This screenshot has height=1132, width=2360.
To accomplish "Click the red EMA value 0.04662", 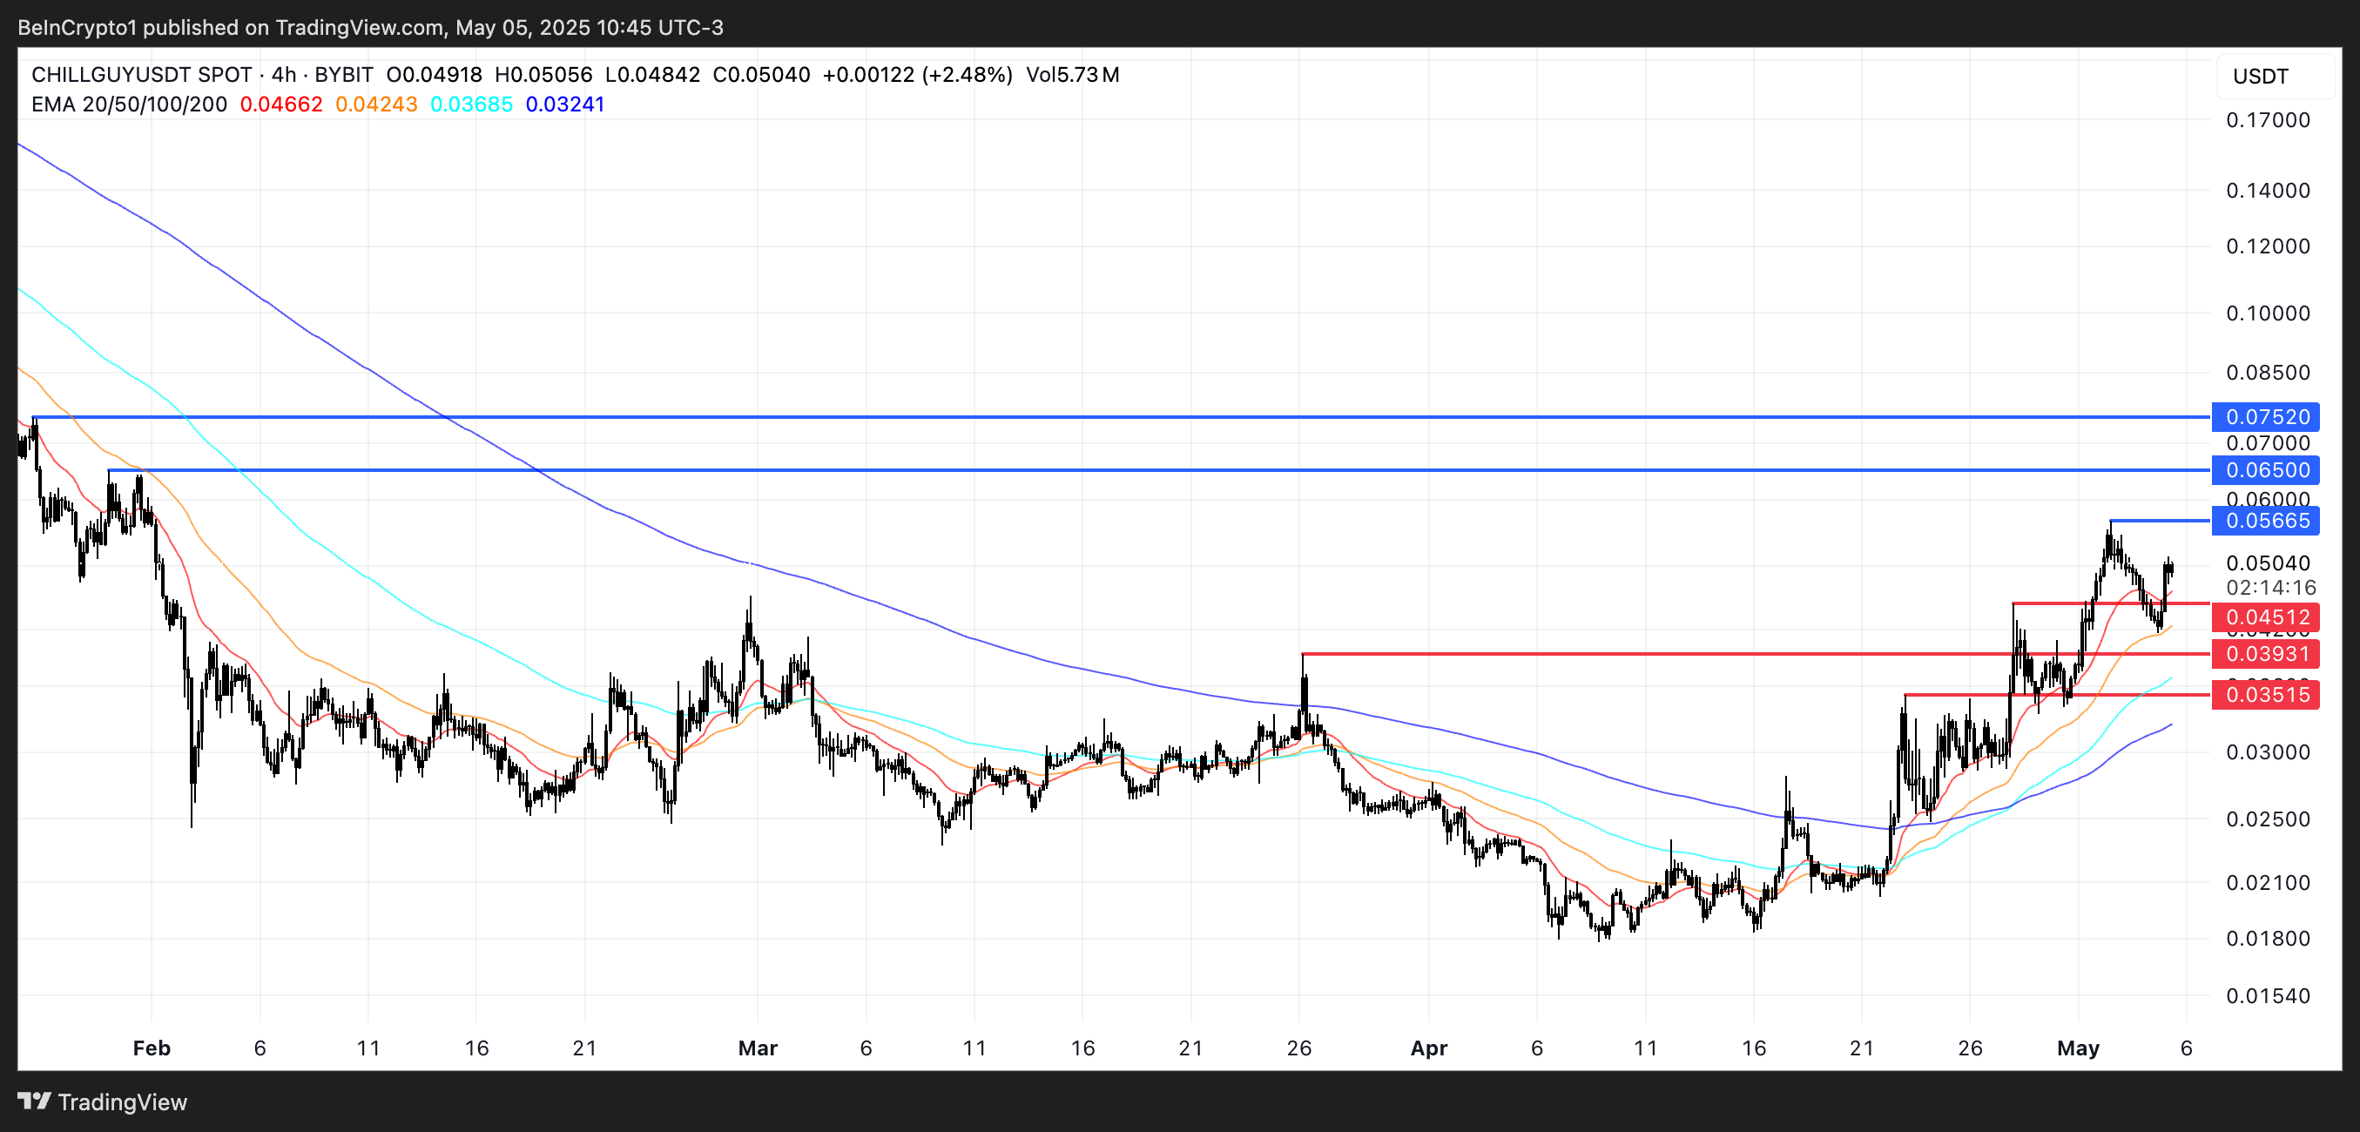I will [281, 104].
